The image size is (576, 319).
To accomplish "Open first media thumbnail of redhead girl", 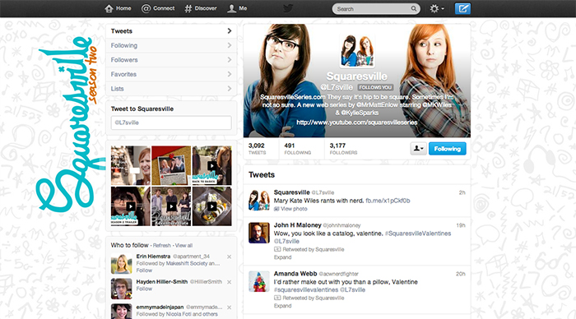I will coord(131,165).
